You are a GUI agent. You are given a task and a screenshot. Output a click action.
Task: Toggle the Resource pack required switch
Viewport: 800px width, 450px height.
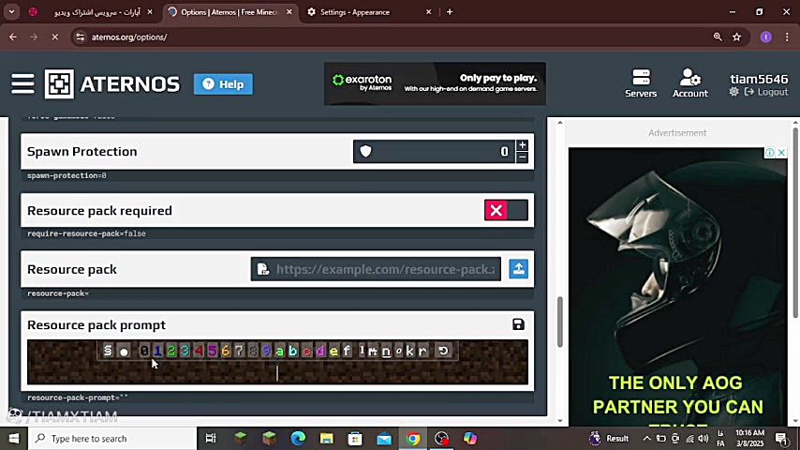[x=506, y=210]
